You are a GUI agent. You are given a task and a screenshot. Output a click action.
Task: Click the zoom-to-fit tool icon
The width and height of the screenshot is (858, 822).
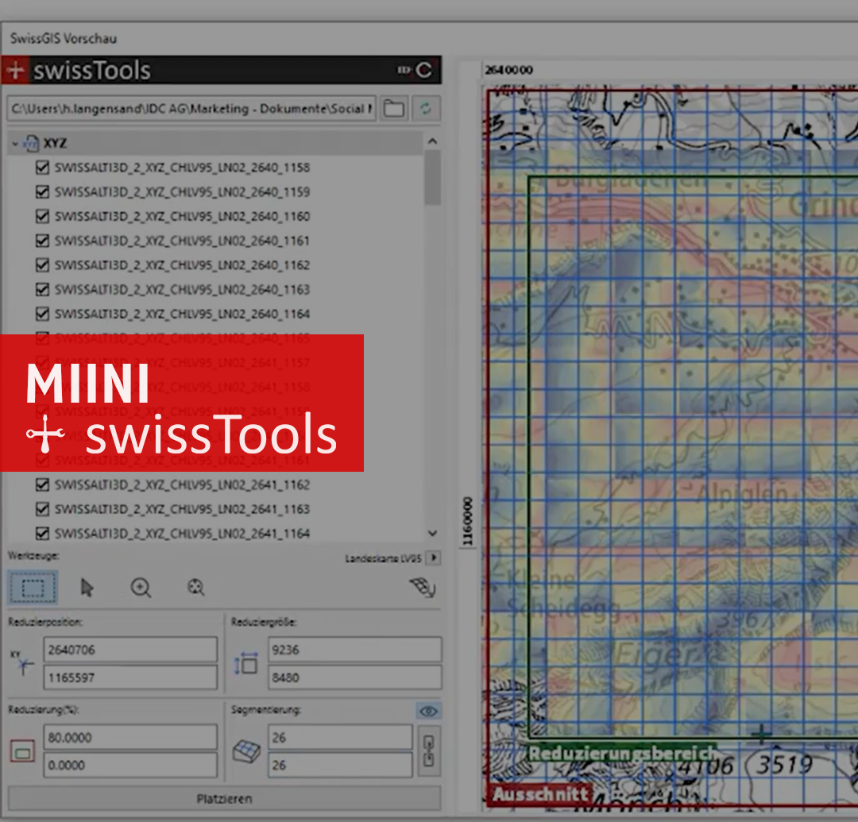coord(195,588)
